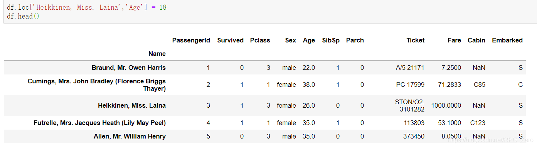Click the df.head() code line
The image size is (537, 147).
point(23,16)
